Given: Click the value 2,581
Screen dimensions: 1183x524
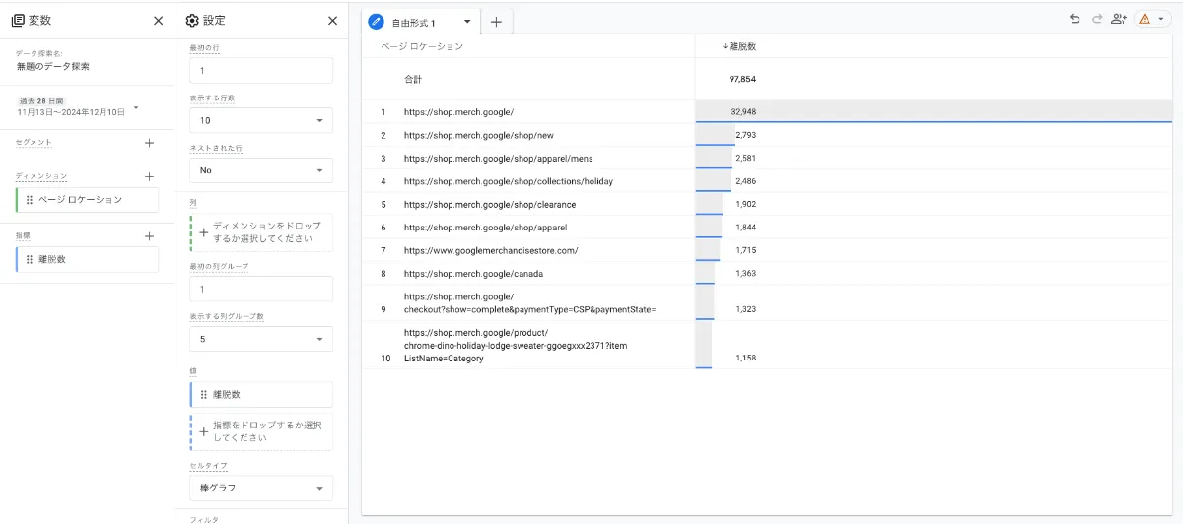Looking at the screenshot, I should (746, 158).
